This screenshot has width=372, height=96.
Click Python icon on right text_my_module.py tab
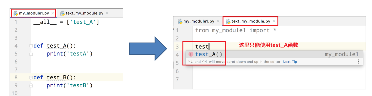[x=228, y=21]
